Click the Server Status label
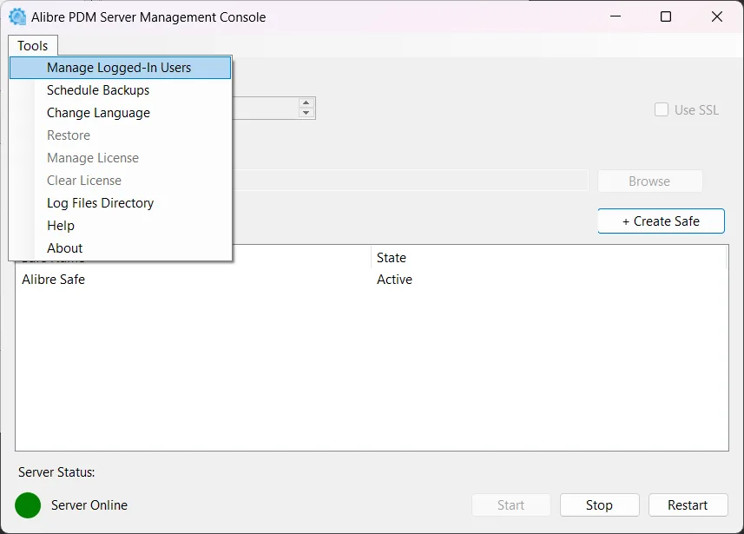 coord(56,472)
